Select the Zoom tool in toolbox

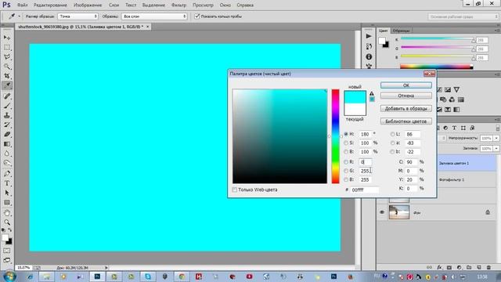[x=7, y=222]
